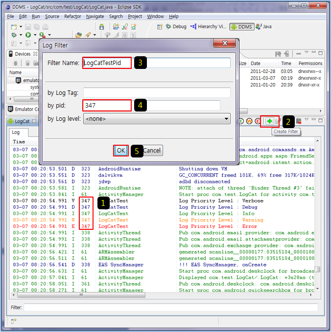Open the LogCat view menu triangle

pyautogui.click(x=307, y=120)
